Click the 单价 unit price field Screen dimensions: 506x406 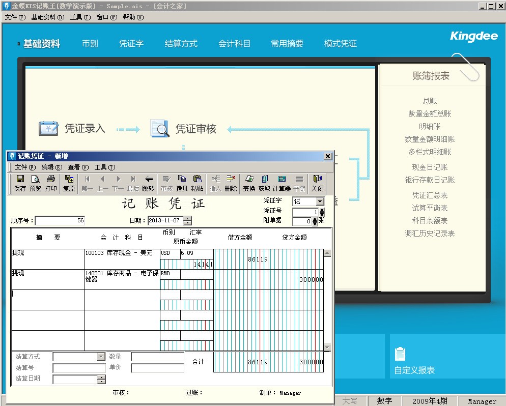[x=157, y=368]
